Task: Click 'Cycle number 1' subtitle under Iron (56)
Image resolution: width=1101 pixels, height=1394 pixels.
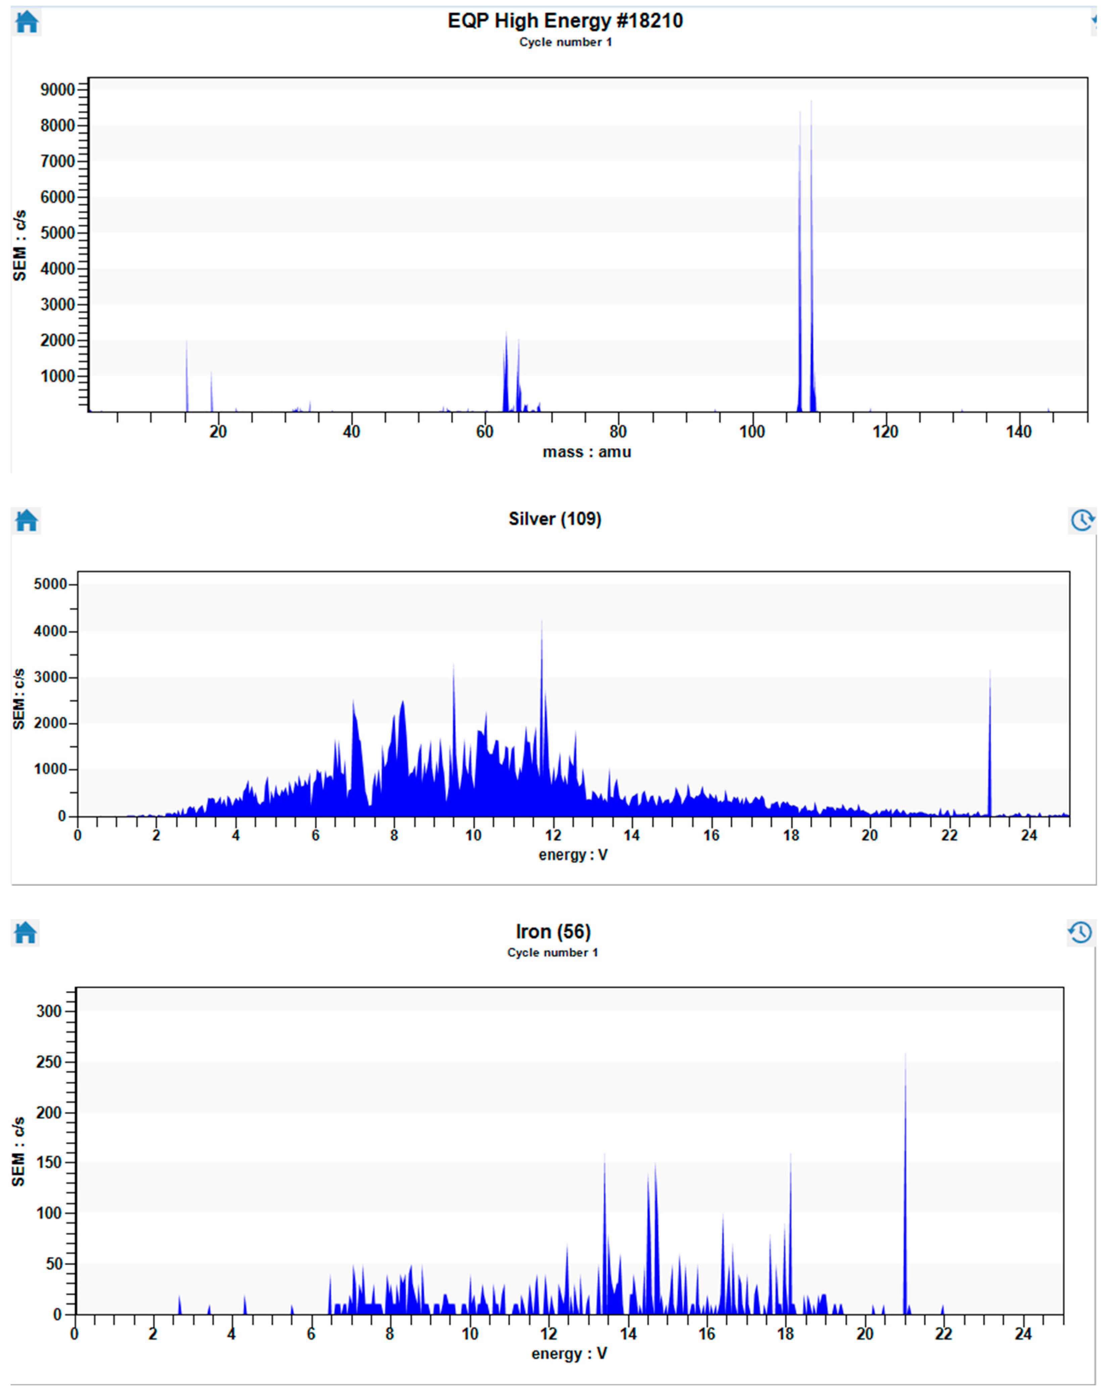Action: coord(553,953)
